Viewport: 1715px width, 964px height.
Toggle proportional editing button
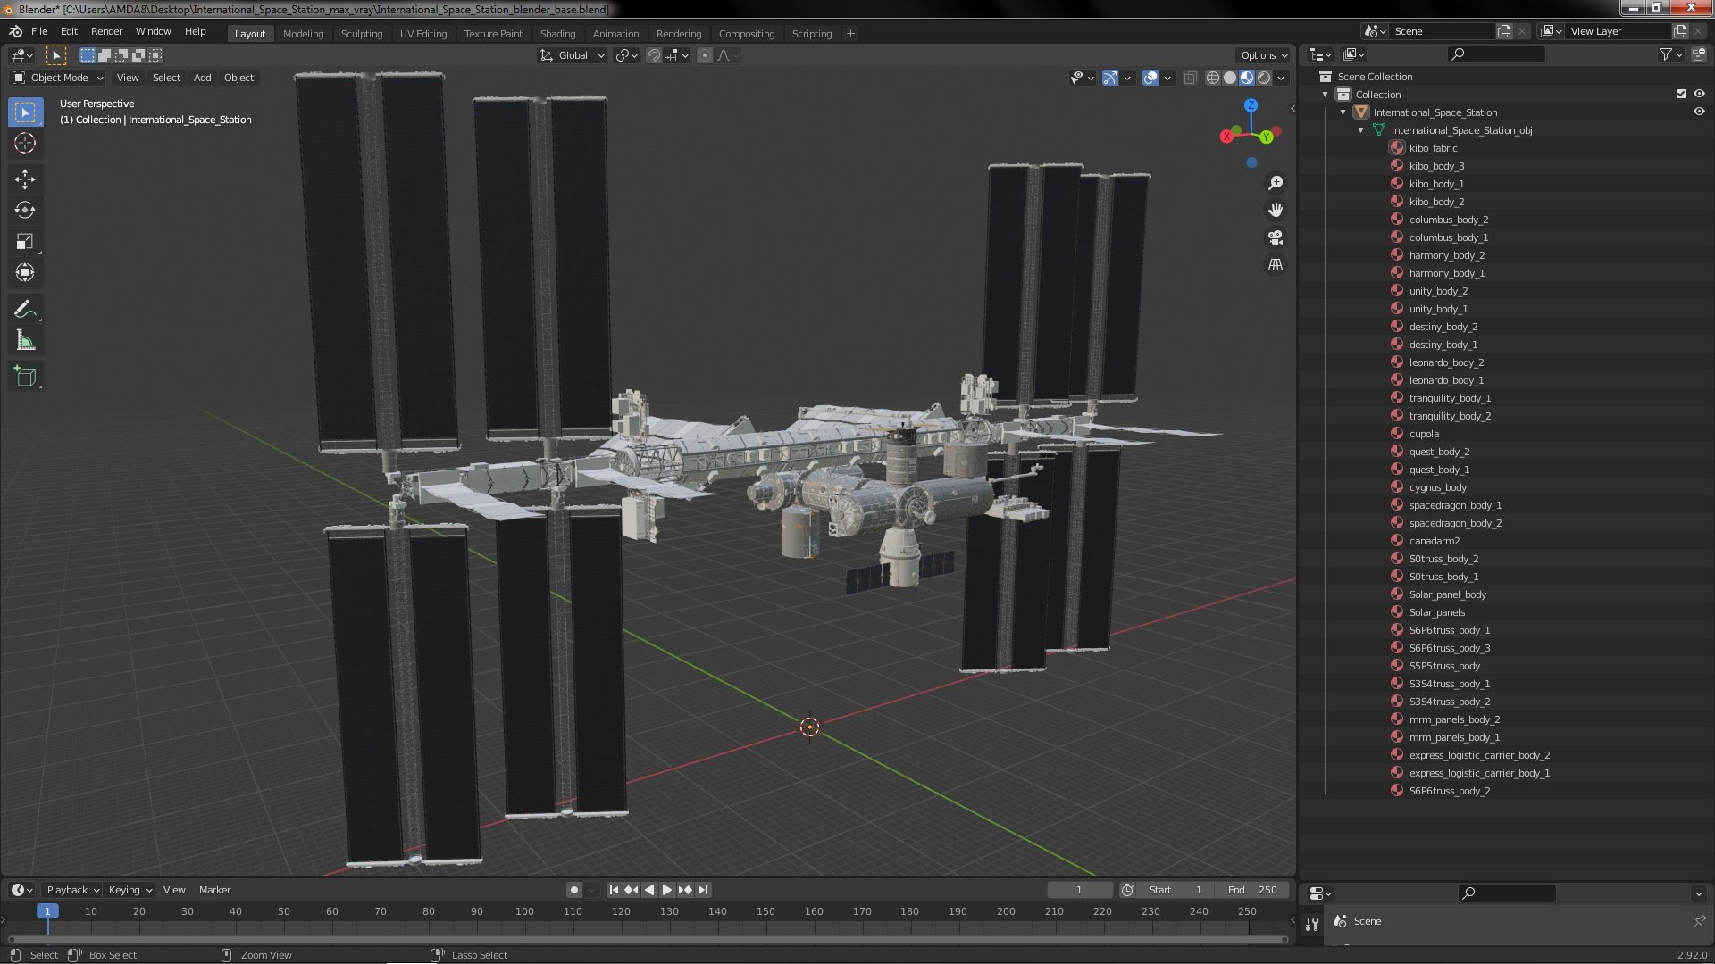[705, 55]
